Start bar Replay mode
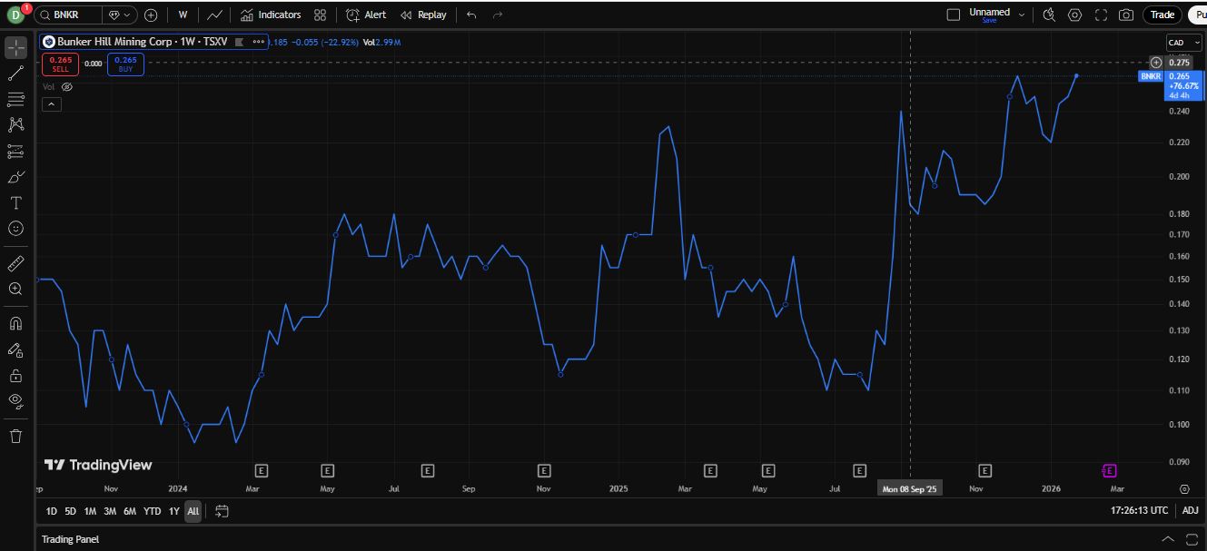 [x=423, y=15]
